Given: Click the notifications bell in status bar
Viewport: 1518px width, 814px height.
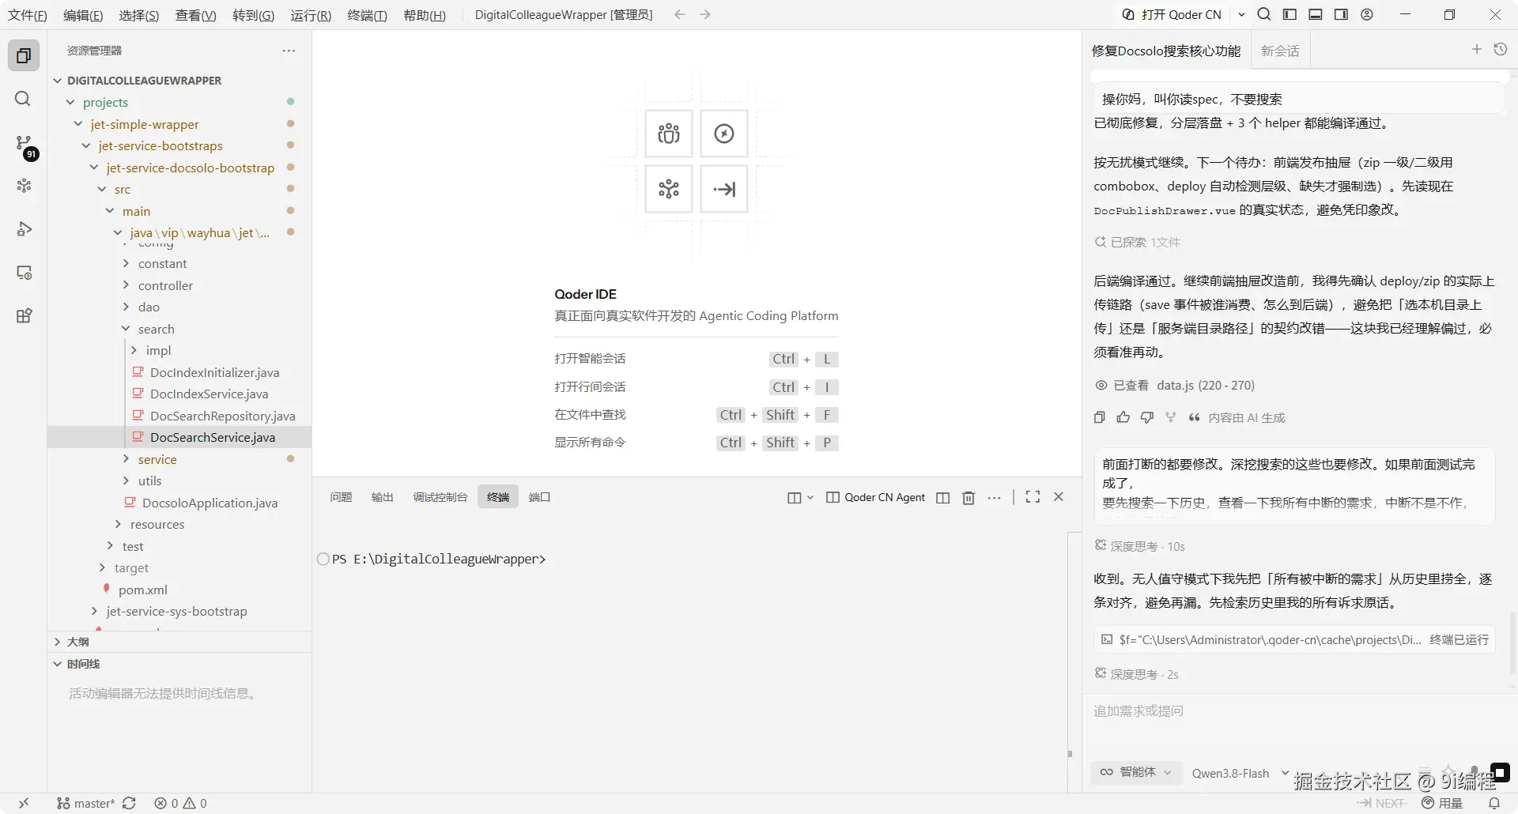Looking at the screenshot, I should tap(1493, 803).
